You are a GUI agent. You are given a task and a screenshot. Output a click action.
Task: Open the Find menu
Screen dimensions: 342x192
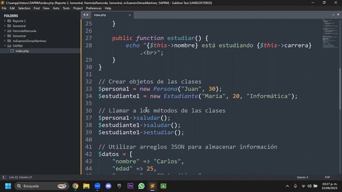[x=37, y=9]
